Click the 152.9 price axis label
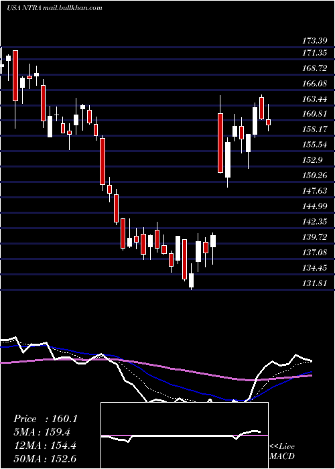 tap(313, 159)
